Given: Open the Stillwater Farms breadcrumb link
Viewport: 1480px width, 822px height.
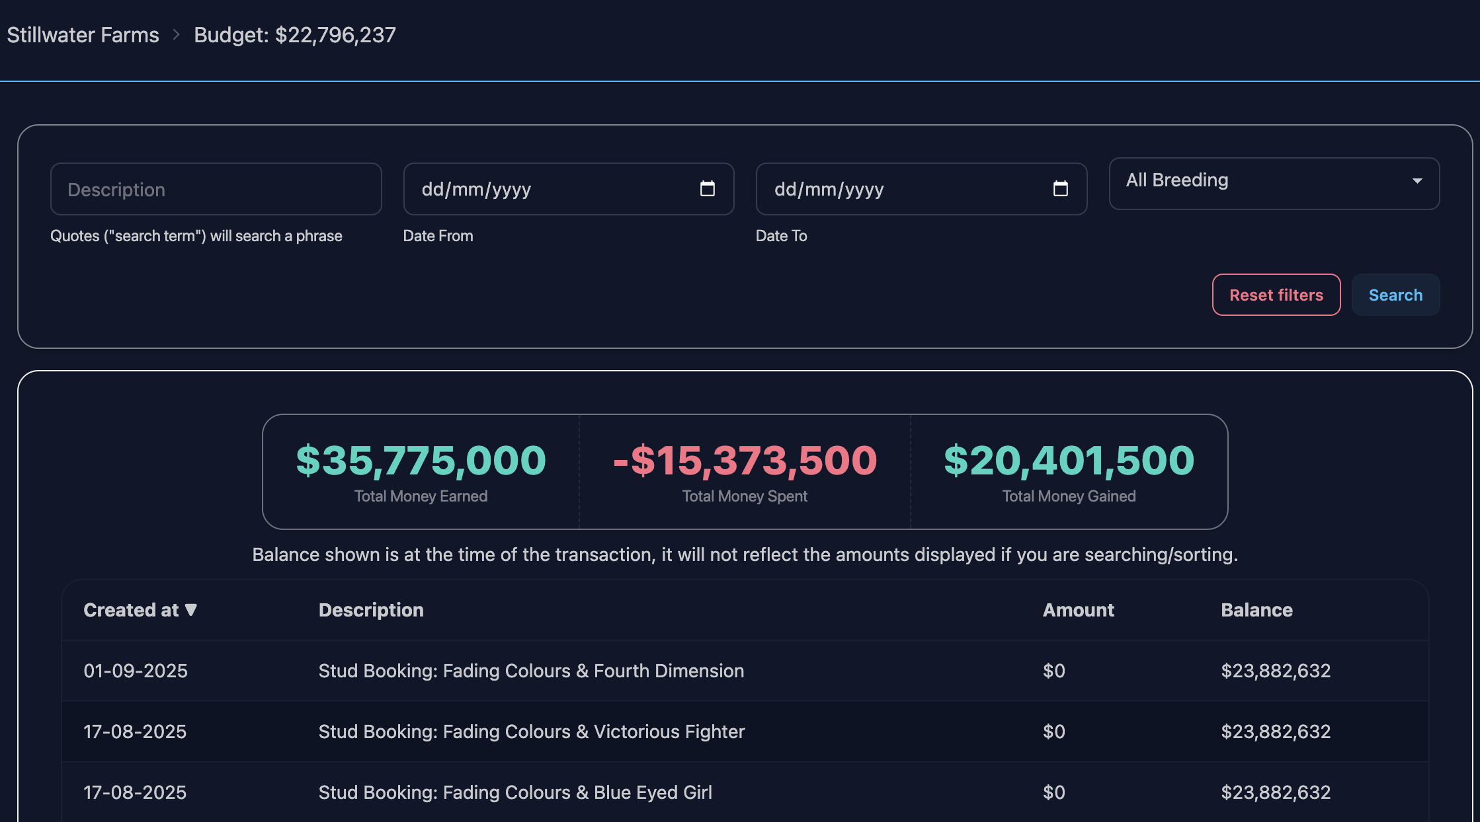Looking at the screenshot, I should tap(83, 34).
